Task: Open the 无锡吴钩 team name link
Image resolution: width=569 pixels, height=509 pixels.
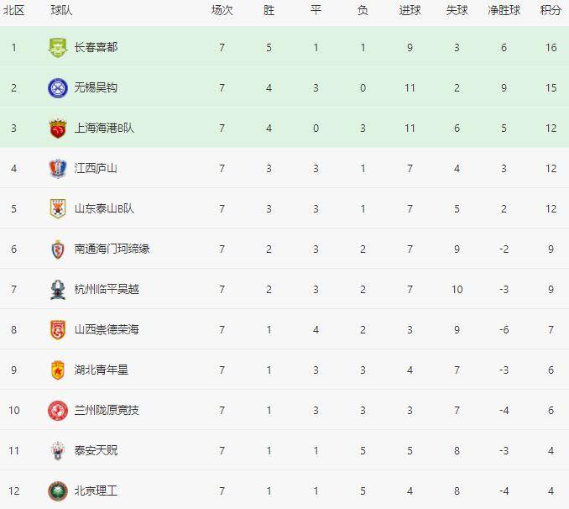Action: [96, 87]
